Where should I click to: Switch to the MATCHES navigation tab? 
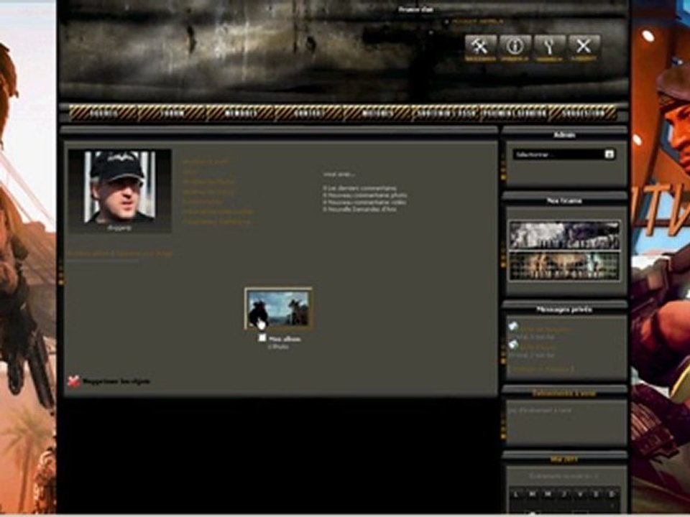point(377,113)
